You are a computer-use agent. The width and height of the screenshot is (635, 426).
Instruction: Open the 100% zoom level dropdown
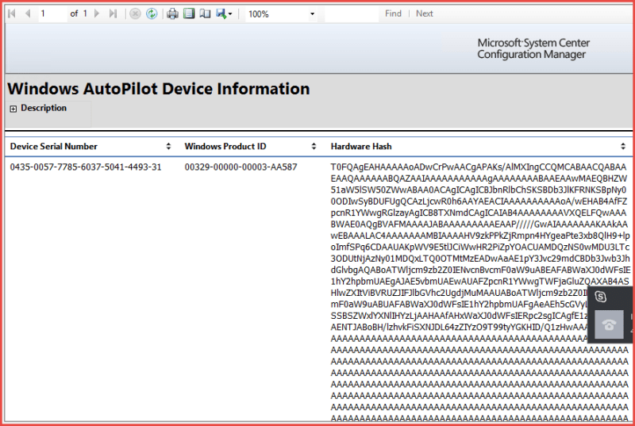[x=312, y=14]
